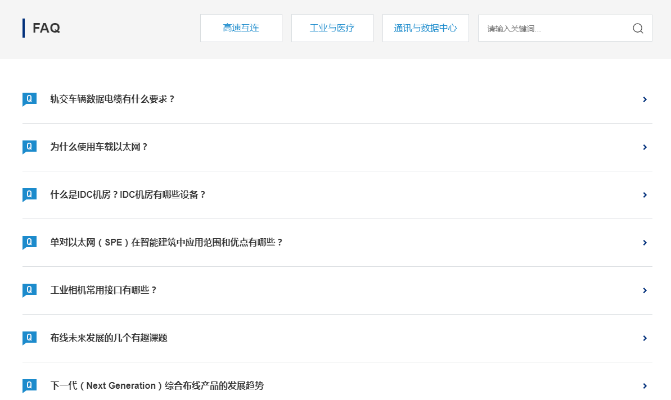The height and width of the screenshot is (400, 671).
Task: Open question 布线未来发展的几个有趣课题
Action: (109, 338)
